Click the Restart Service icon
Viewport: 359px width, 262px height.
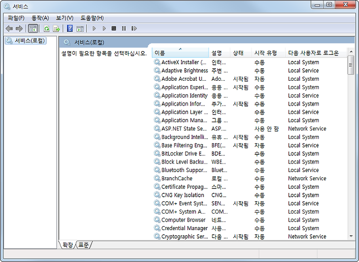point(134,28)
